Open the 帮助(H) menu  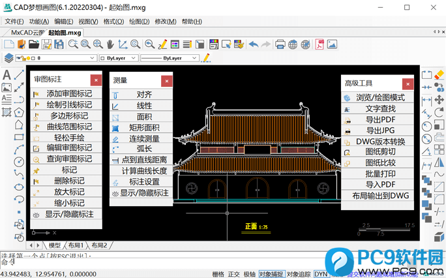[192, 22]
